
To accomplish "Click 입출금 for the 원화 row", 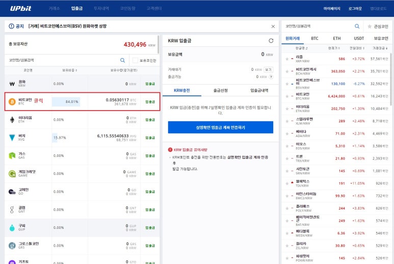I will (150, 84).
